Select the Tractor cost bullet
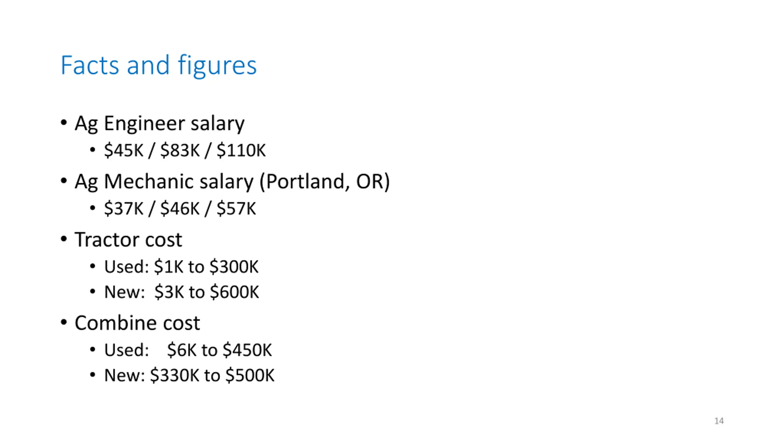The image size is (784, 441). coord(128,239)
